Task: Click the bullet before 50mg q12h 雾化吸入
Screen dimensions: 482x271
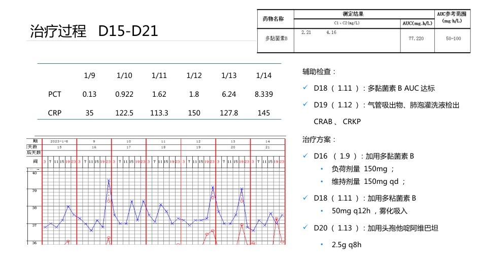Action: click(322, 211)
